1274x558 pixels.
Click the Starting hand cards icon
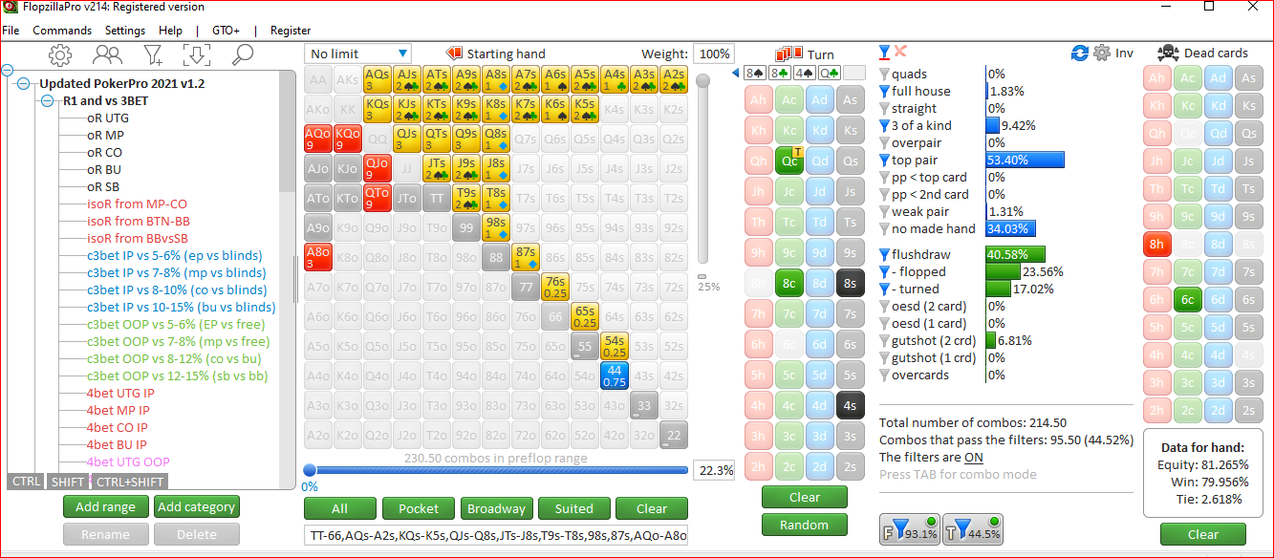click(x=454, y=54)
